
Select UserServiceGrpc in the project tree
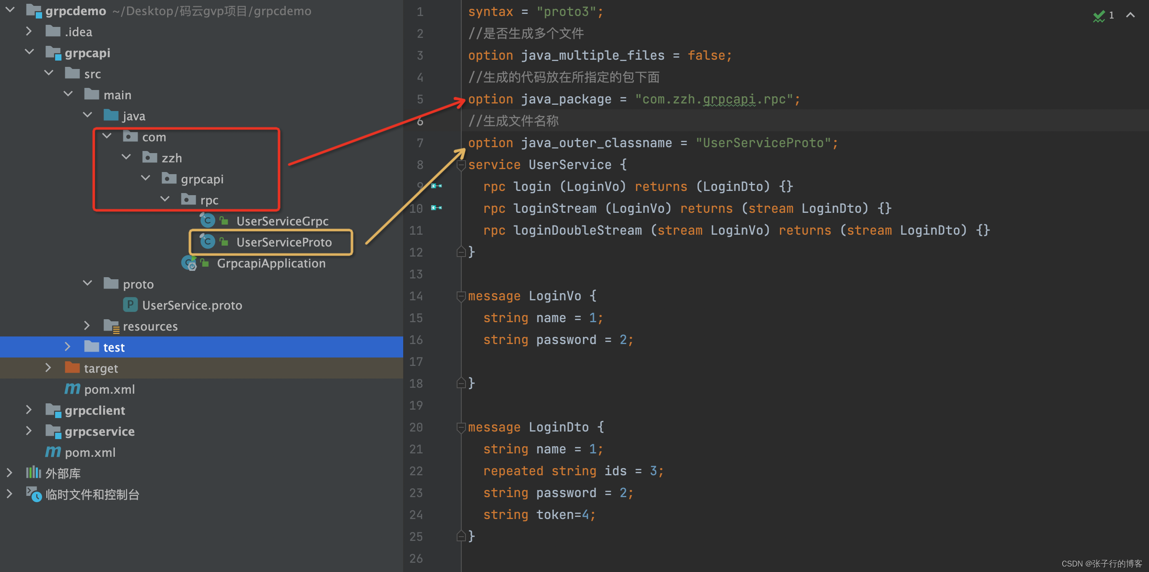point(282,221)
